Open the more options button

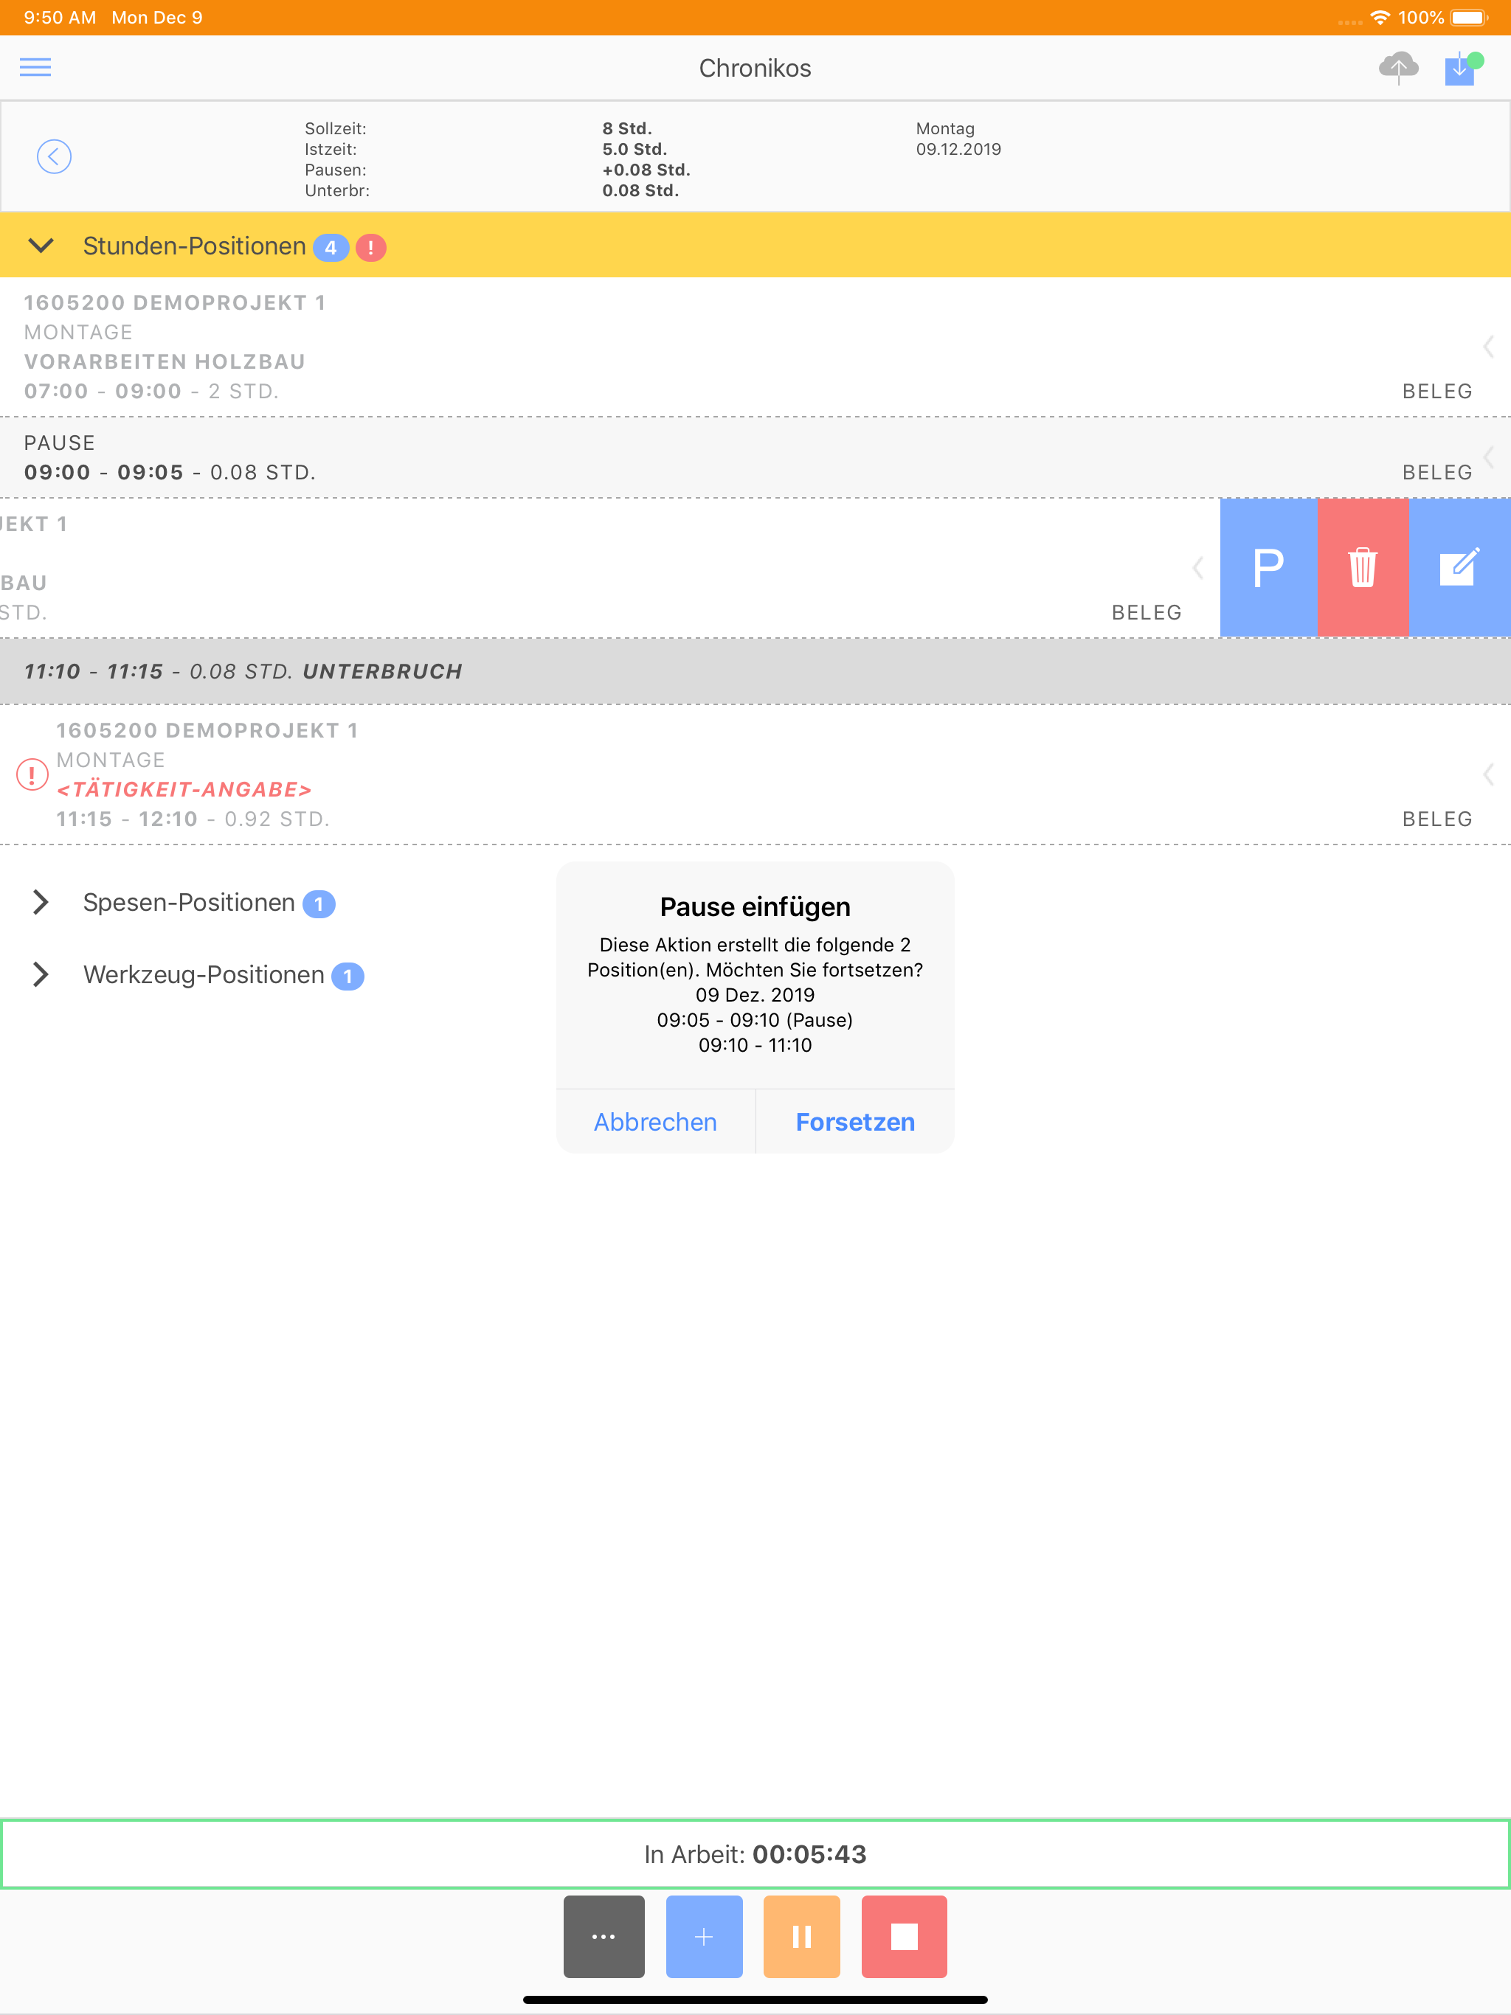pyautogui.click(x=604, y=1936)
